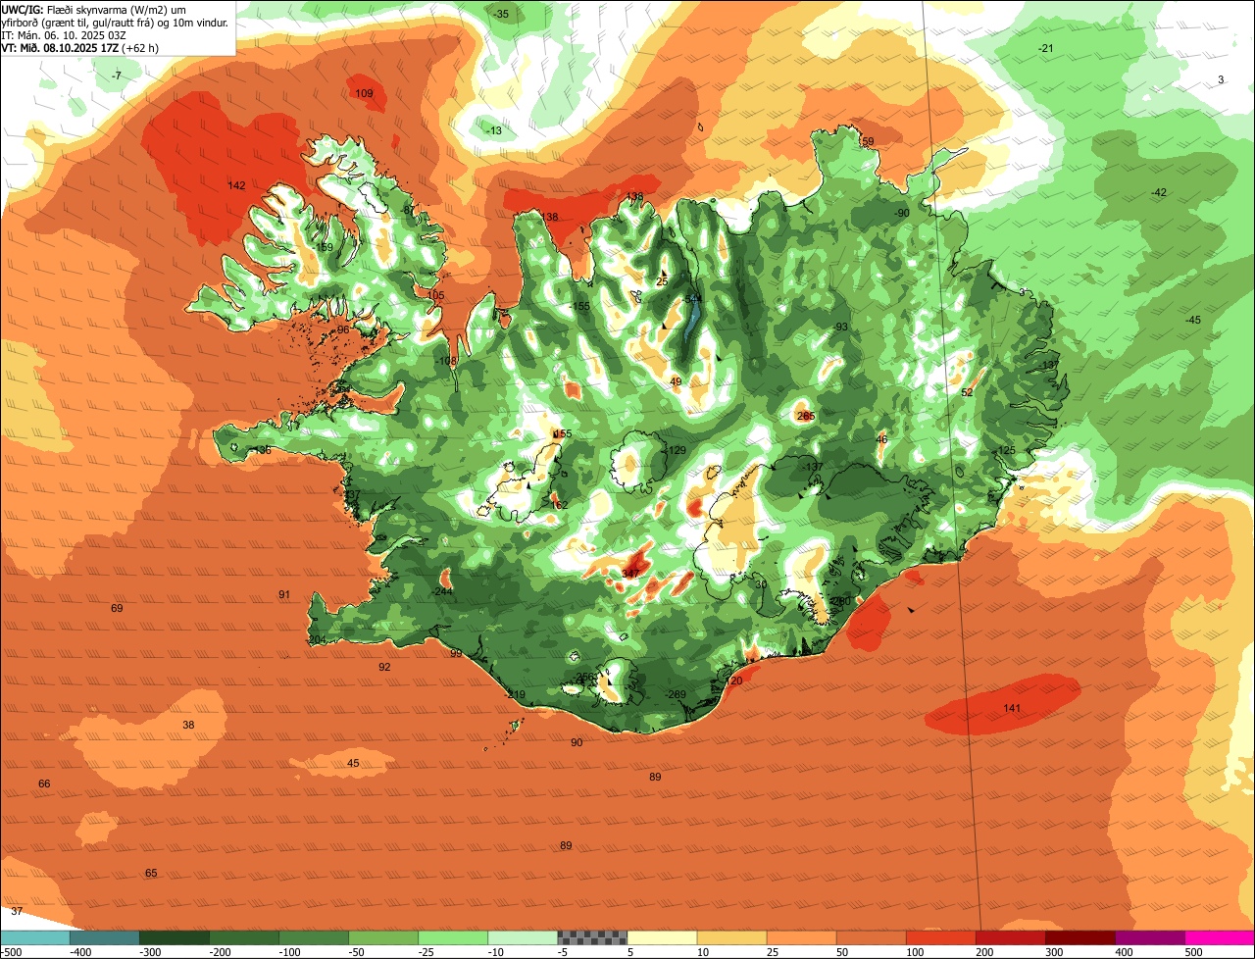Pick the red-orange swatch between 100 and 200
Image resolution: width=1255 pixels, height=959 pixels.
(x=941, y=936)
